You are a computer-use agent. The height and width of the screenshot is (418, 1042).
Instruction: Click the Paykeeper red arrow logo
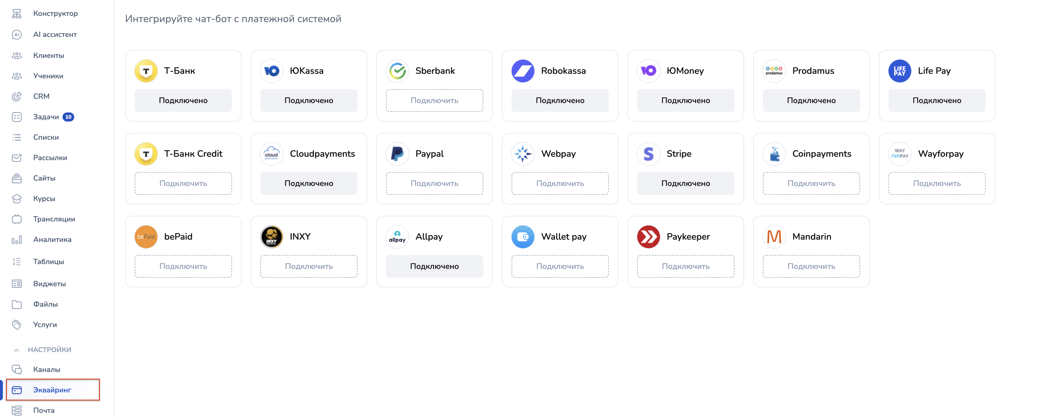pos(648,237)
